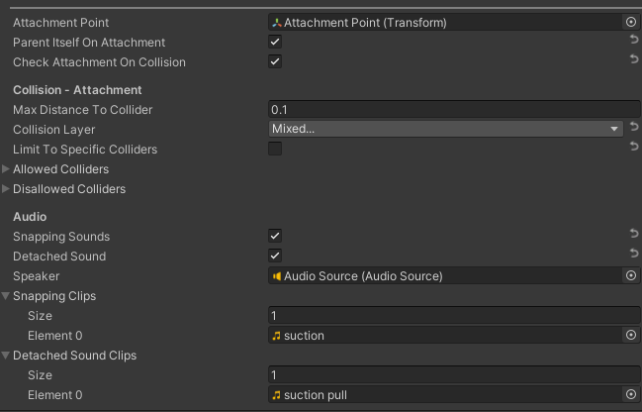Viewport: 642px width, 412px height.
Task: Open object picker for Attachment Point field
Action: [631, 22]
